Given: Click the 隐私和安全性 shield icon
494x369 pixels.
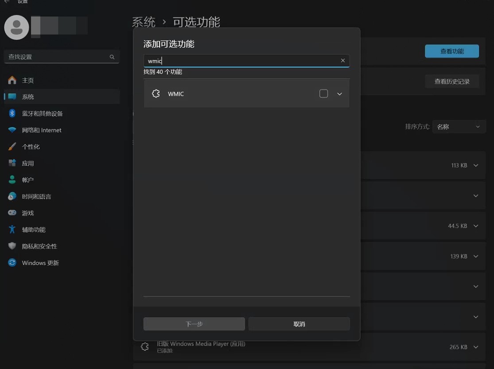Looking at the screenshot, I should tap(12, 246).
